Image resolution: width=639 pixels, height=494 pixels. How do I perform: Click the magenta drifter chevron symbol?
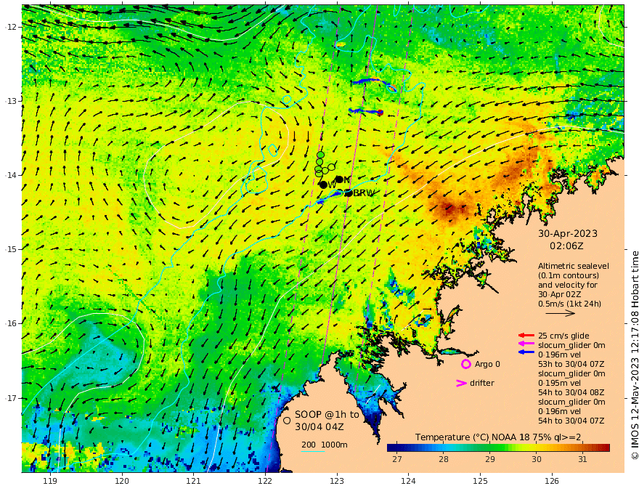tap(461, 383)
